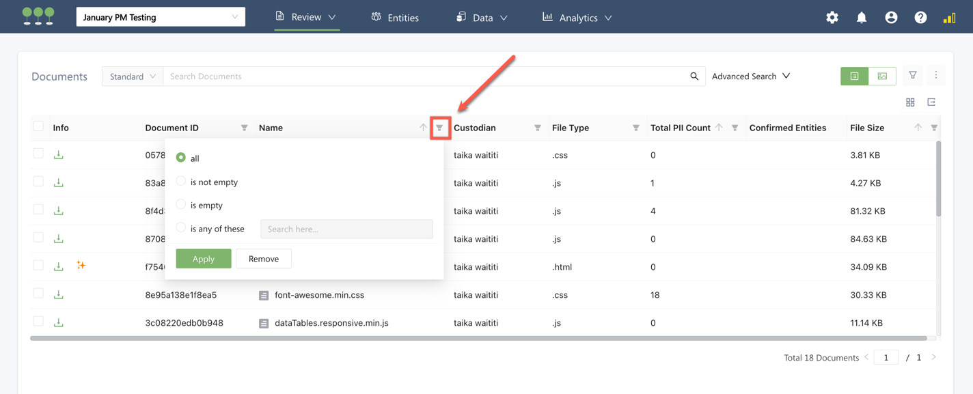Screen dimensions: 973x394
Task: Click the user account profile icon
Action: click(891, 18)
